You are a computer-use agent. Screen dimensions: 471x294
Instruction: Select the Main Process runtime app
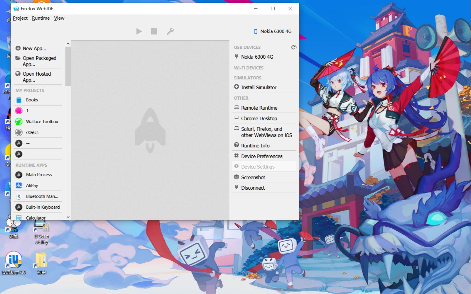click(x=38, y=175)
